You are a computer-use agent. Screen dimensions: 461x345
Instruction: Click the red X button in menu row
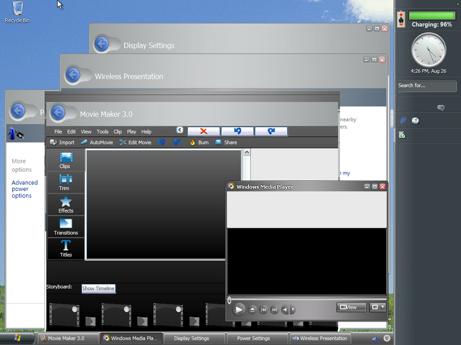203,131
